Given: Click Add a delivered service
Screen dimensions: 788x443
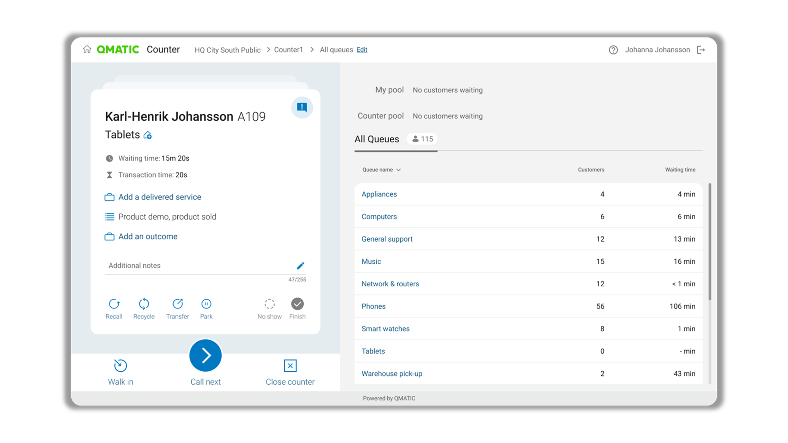Looking at the screenshot, I should (x=160, y=197).
